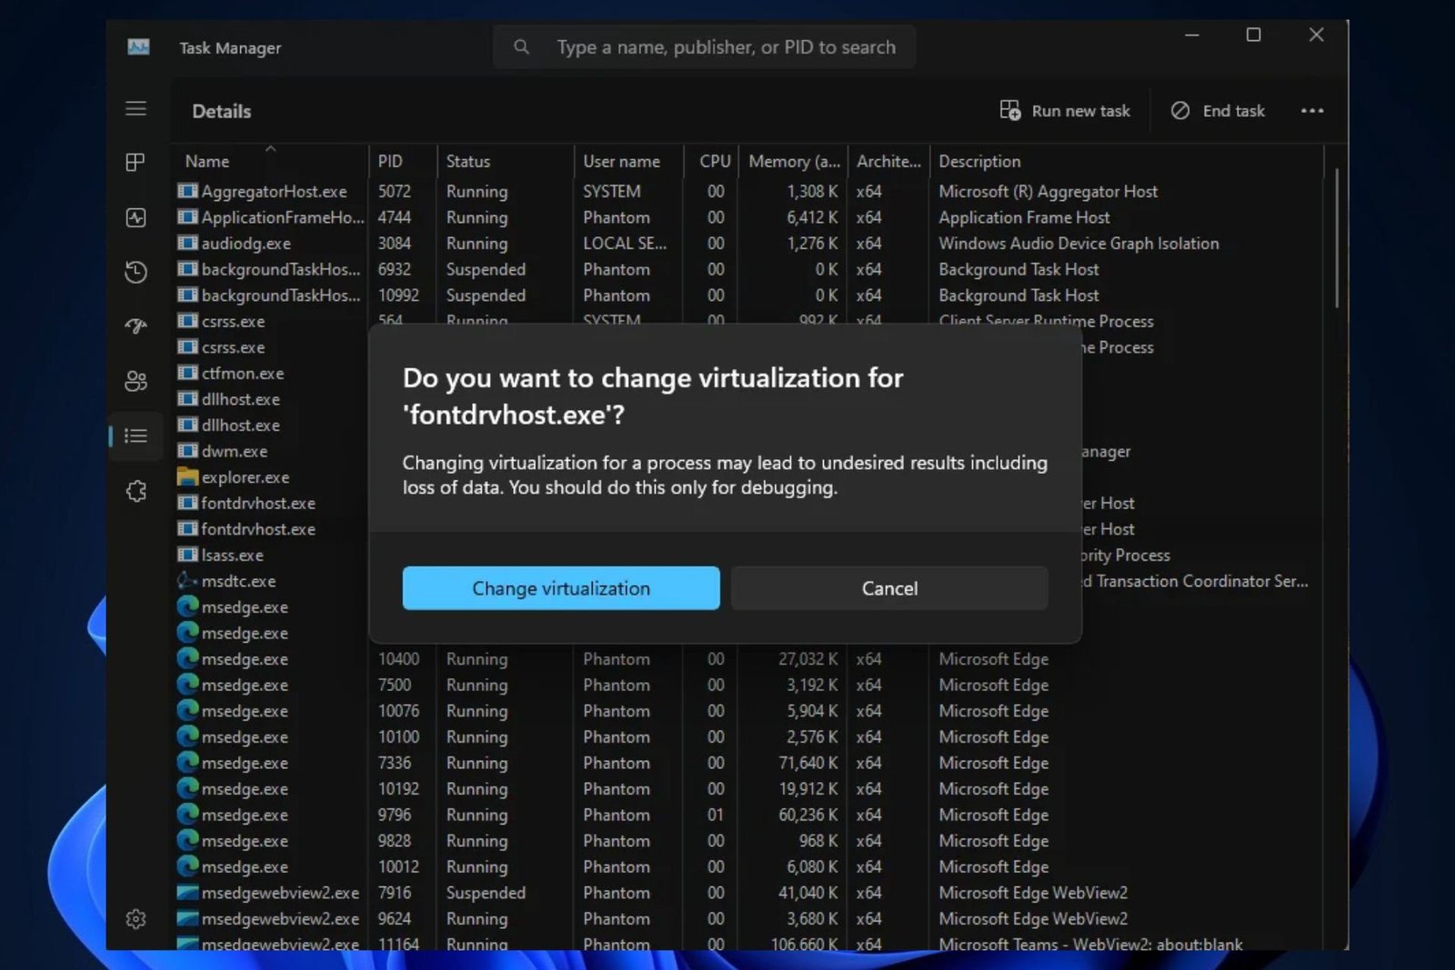Open the more options ellipsis menu
1455x970 pixels.
coord(1311,111)
